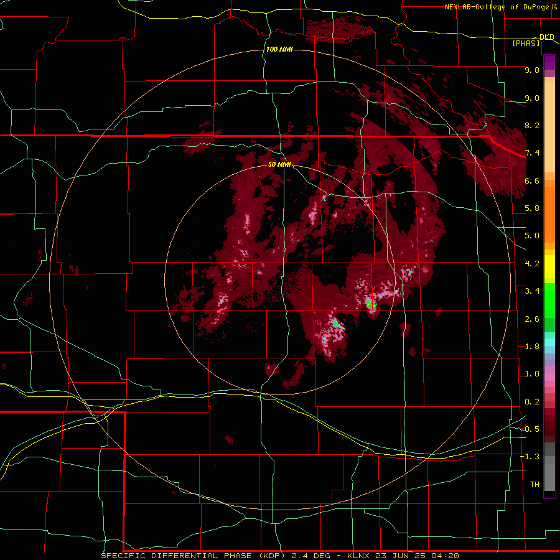Click the 9.8 value on color scale

click(532, 70)
